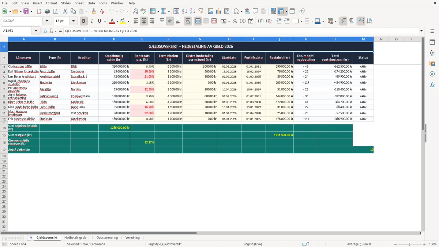Print the document with the printer icon

47,11
